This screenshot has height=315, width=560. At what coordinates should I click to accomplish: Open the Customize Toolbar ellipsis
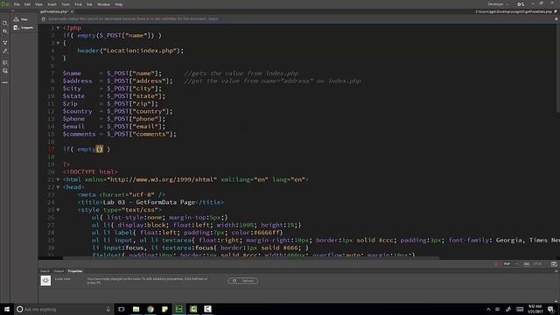[x=5, y=82]
